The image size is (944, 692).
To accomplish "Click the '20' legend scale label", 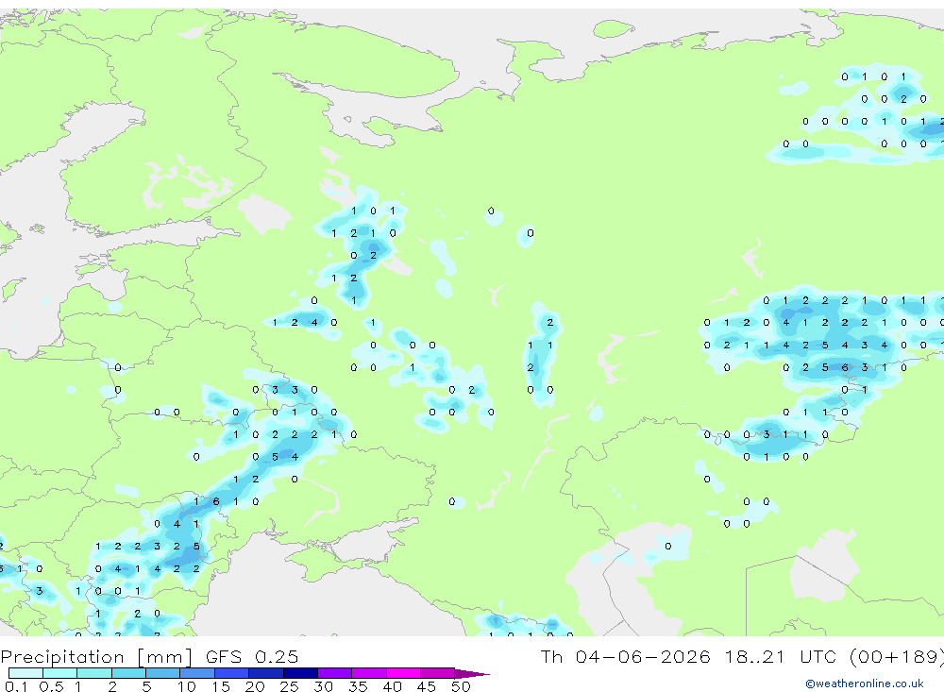I will click(x=255, y=686).
